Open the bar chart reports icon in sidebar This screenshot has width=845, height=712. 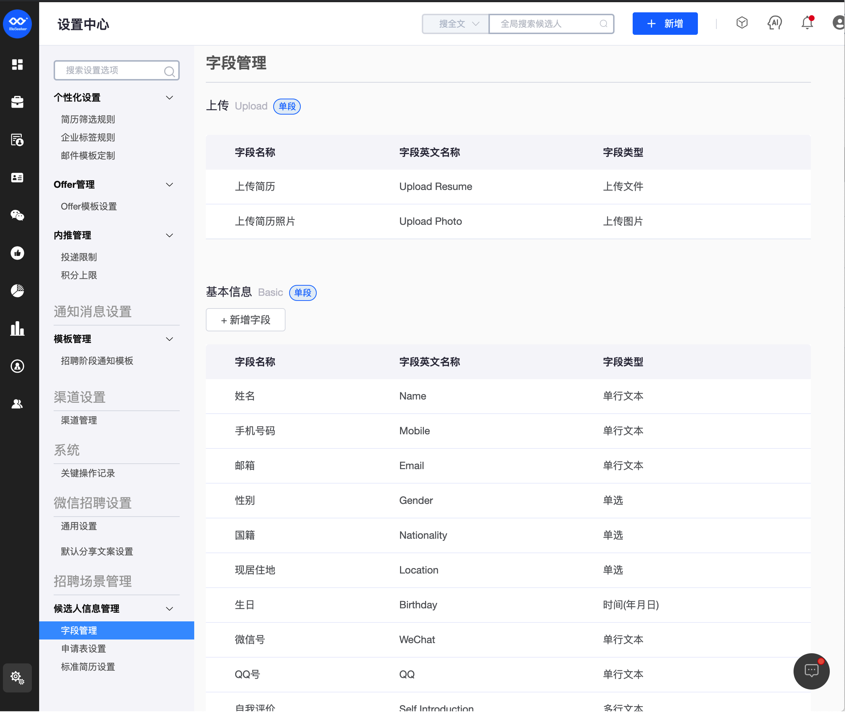pyautogui.click(x=17, y=328)
